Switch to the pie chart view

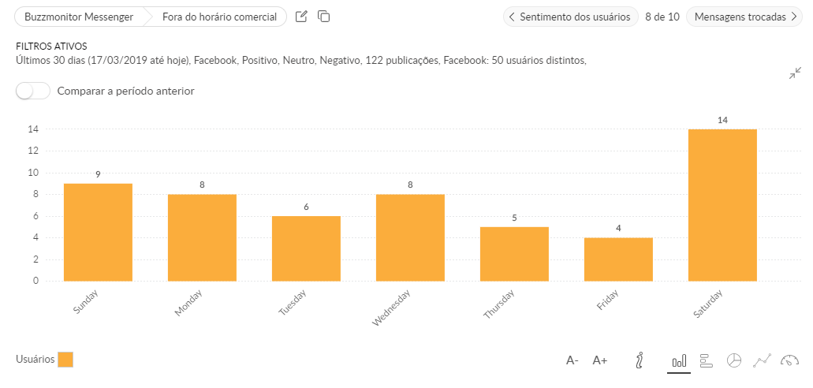(x=733, y=360)
